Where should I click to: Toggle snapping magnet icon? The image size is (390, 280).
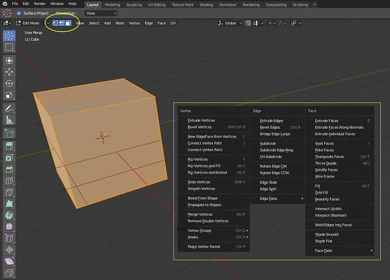click(248, 23)
